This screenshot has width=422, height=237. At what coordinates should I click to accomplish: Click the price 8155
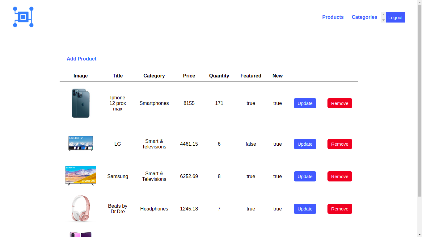[x=189, y=103]
